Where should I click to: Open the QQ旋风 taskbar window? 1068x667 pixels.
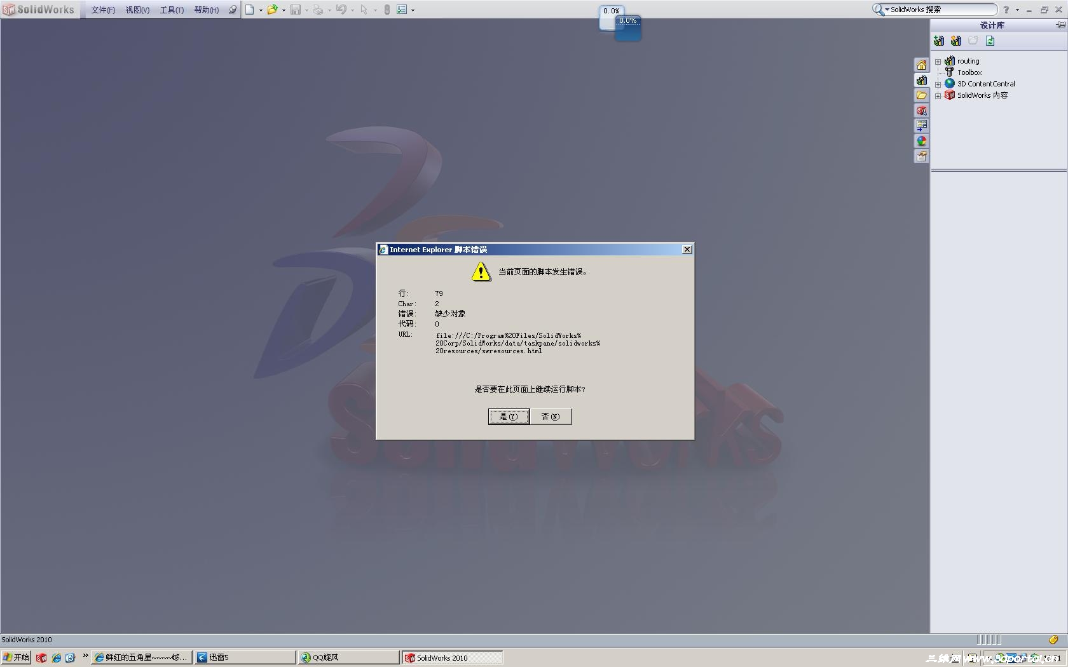[x=348, y=657]
